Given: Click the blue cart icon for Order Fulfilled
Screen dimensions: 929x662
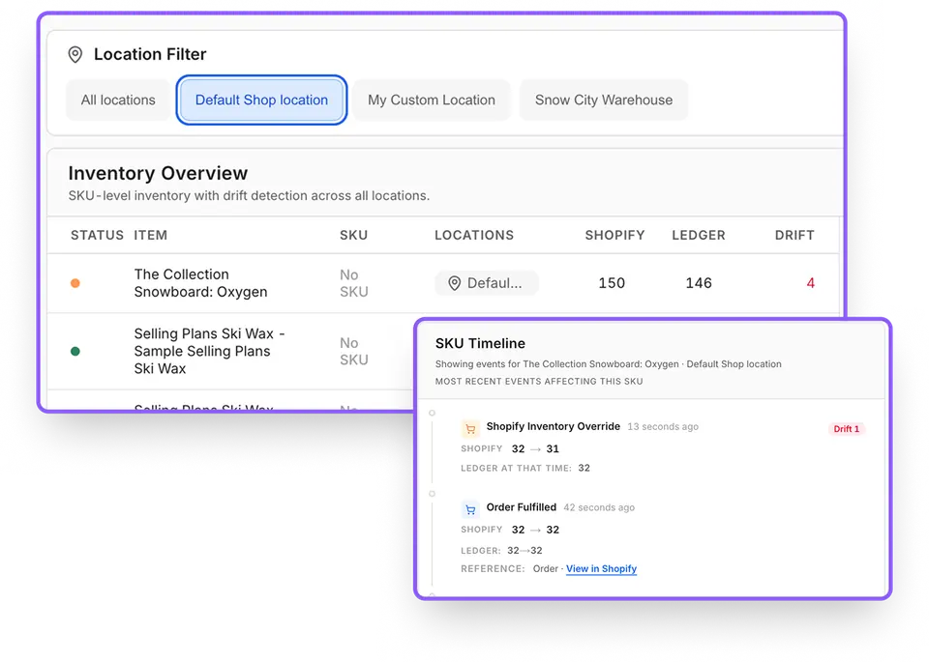Looking at the screenshot, I should pos(470,509).
